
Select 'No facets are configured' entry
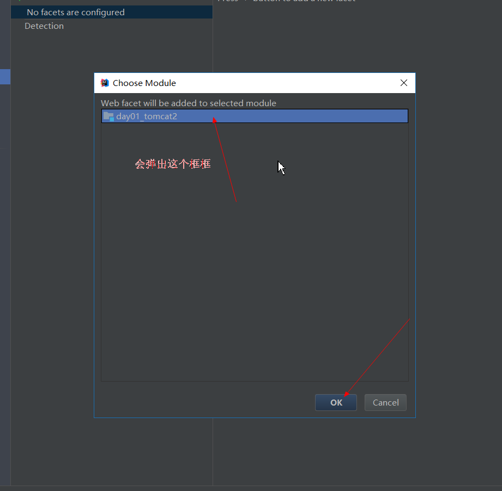click(75, 12)
